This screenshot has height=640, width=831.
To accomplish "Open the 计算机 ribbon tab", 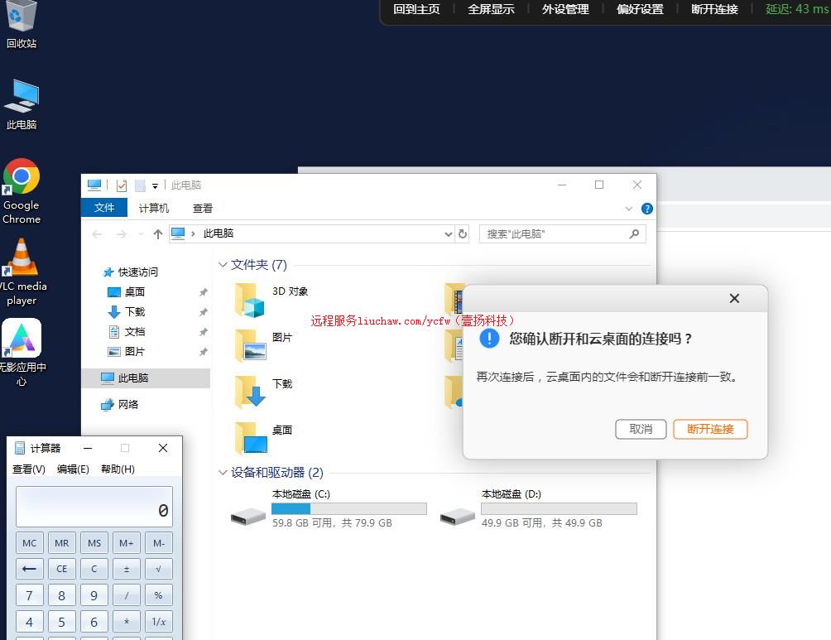I will pos(154,209).
